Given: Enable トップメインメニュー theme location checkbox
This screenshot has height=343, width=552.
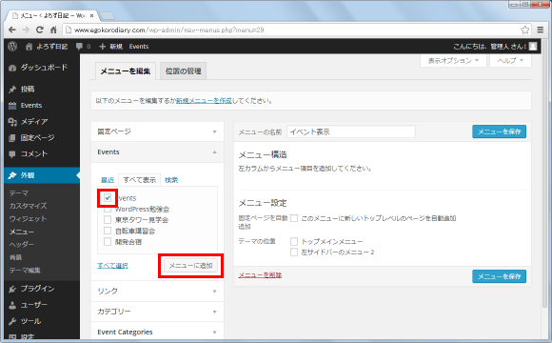Looking at the screenshot, I should (x=294, y=241).
